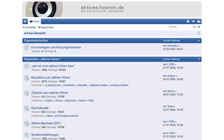This screenshot has height=140, width=224.
Task: View latest post icon in Aktives Bauhaus row
Action: [x=176, y=122]
